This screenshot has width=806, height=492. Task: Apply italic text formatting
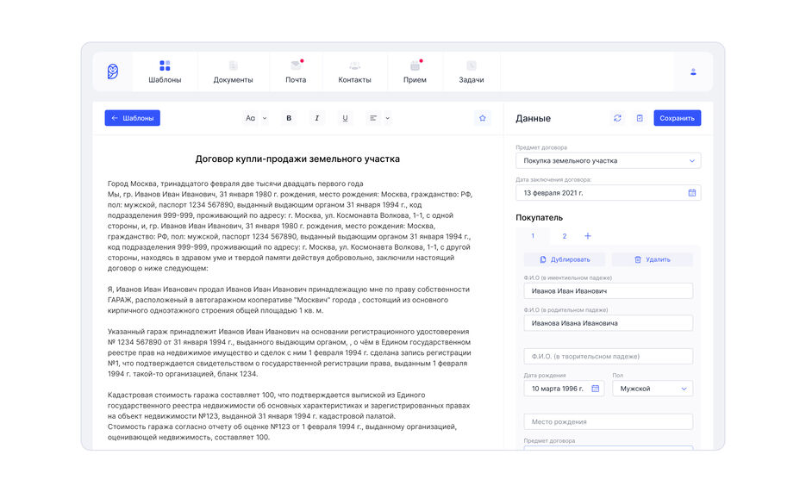point(317,118)
